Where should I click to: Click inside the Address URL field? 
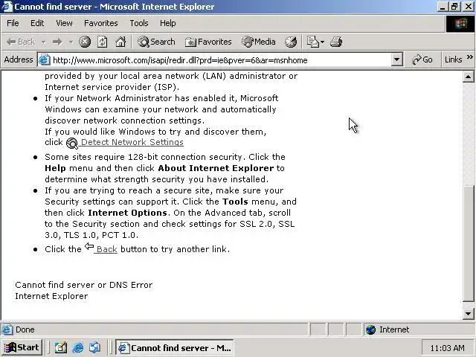[x=221, y=60]
